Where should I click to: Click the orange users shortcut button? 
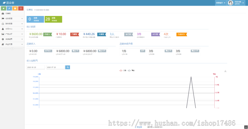pyautogui.click(x=15, y=8)
